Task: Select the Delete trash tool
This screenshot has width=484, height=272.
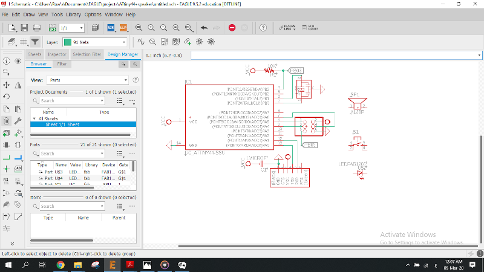Action: [6, 121]
